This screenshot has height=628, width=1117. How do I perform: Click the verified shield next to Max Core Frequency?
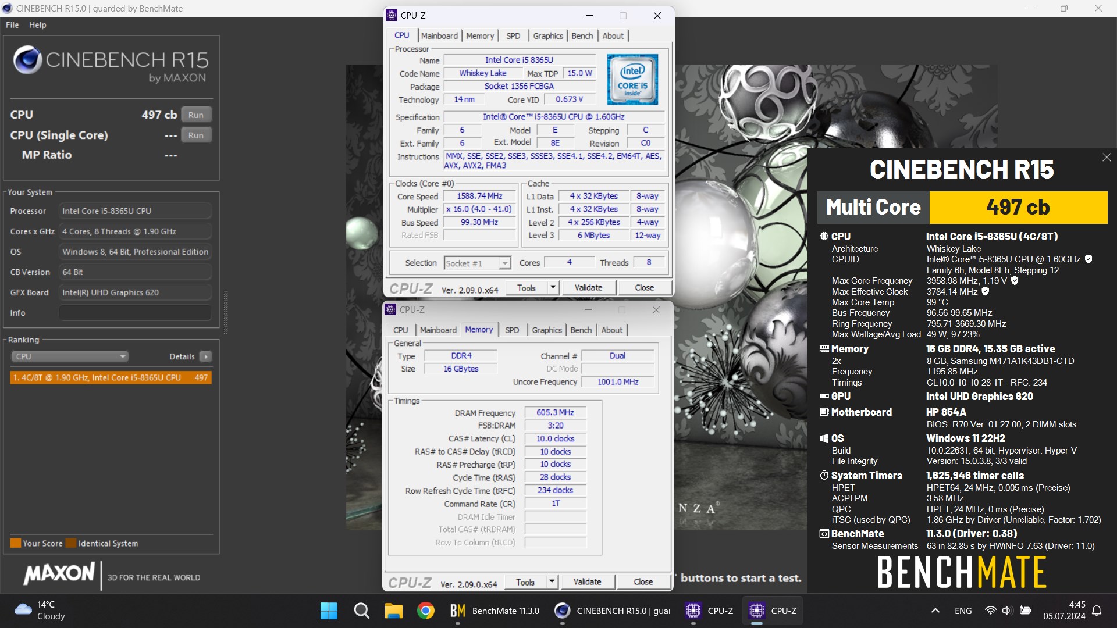click(1015, 281)
